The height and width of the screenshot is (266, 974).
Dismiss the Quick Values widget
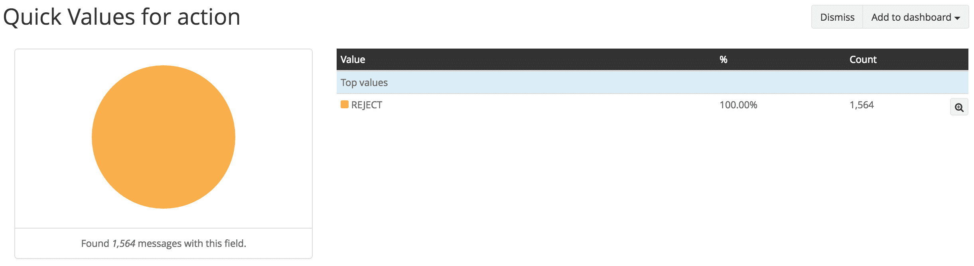[x=837, y=17]
